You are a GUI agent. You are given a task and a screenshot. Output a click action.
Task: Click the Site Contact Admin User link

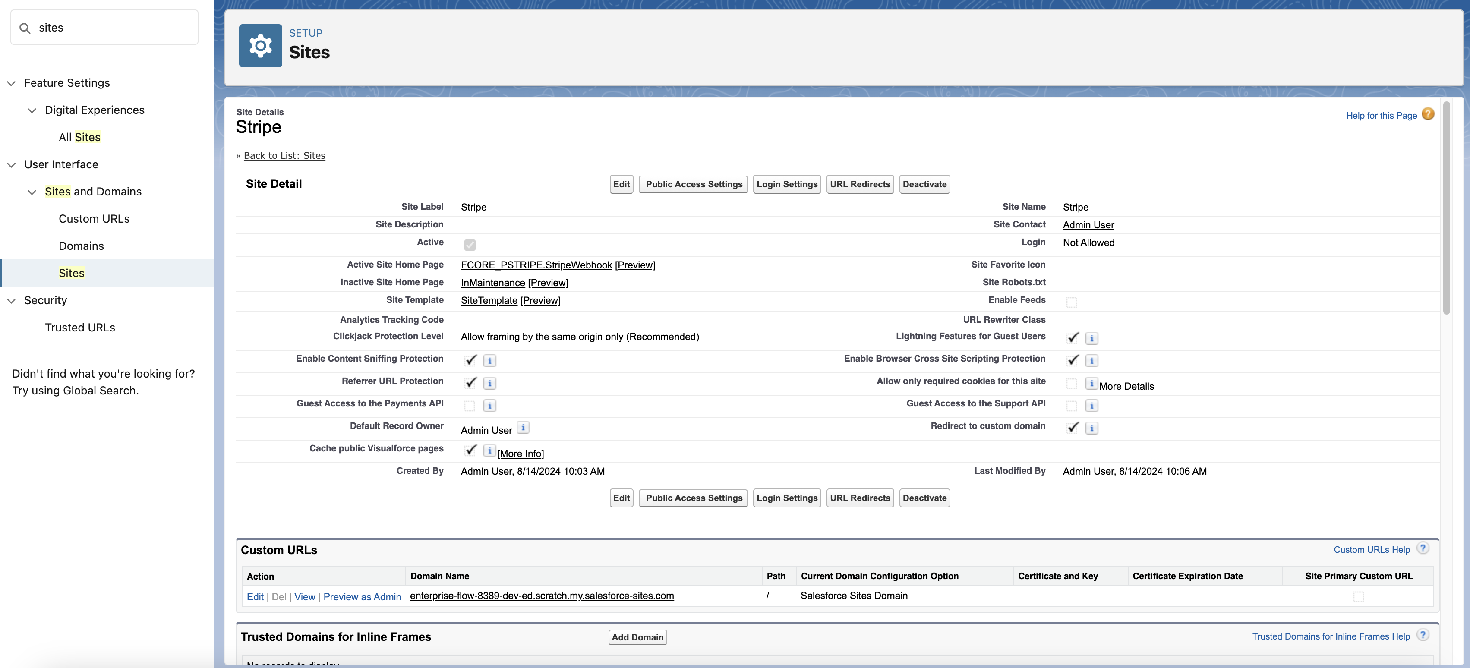pyautogui.click(x=1088, y=225)
